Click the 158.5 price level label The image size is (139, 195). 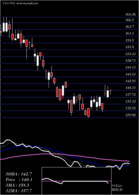[x=130, y=40]
